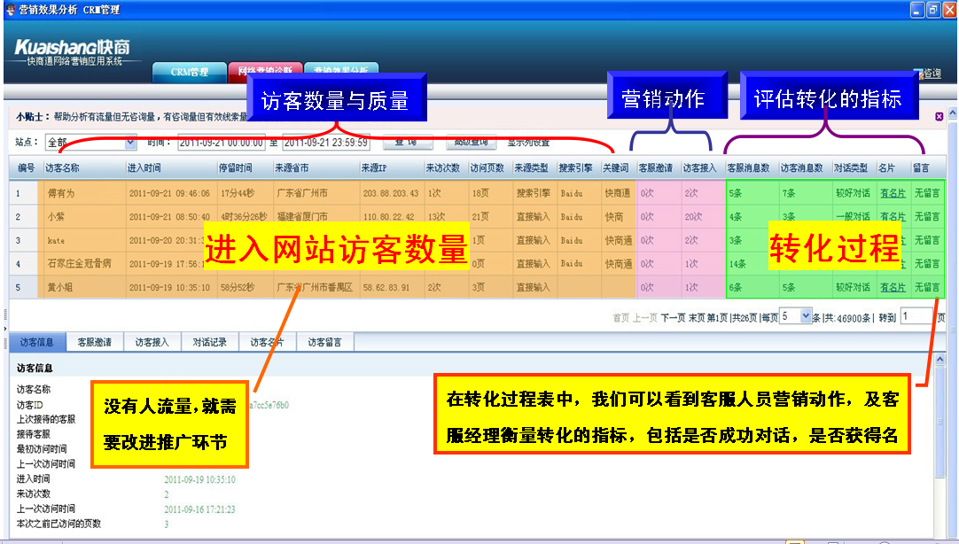Click the start time field 2011-09-21 00:00:00
Viewport: 959px width, 544px height.
(221, 142)
